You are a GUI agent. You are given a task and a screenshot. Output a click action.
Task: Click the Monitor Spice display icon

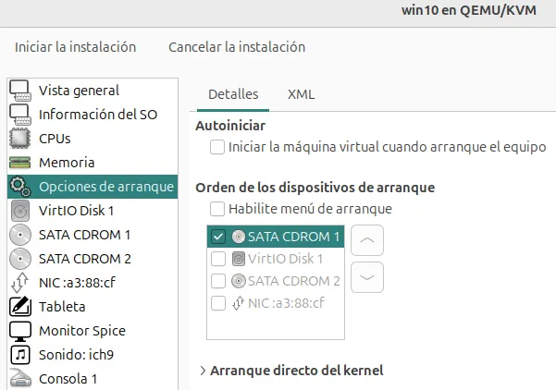20,331
